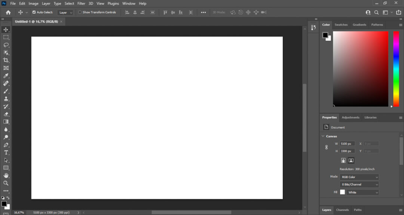Collapse the Canvas section in Properties
Screen dimensions: 404x215
[323, 136]
